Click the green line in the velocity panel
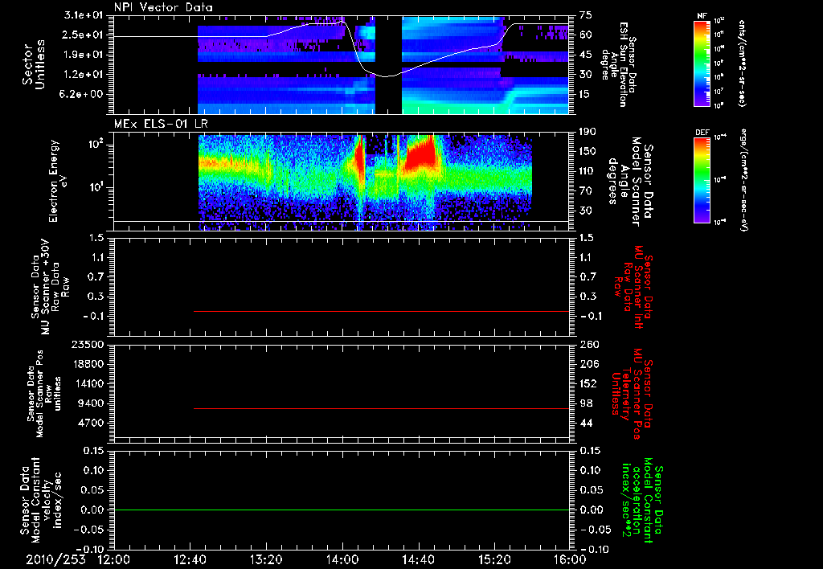 pos(342,510)
